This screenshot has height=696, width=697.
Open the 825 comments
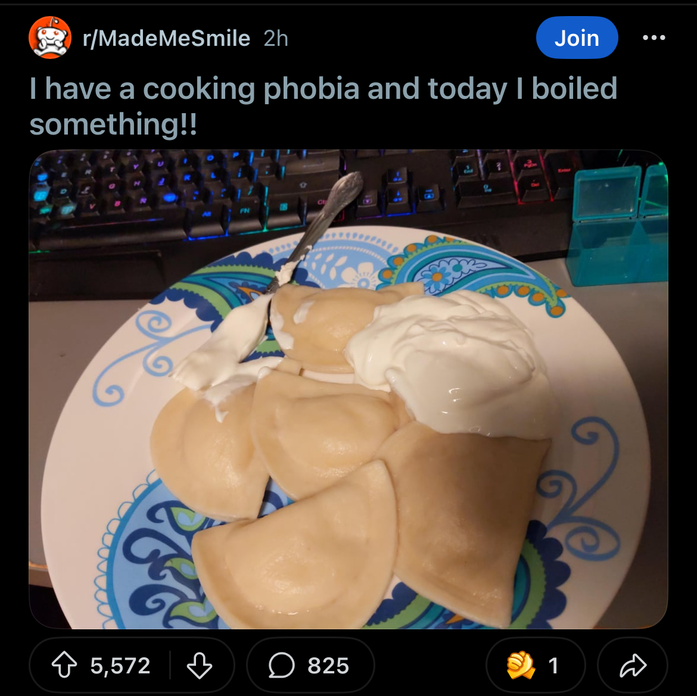pos(310,665)
